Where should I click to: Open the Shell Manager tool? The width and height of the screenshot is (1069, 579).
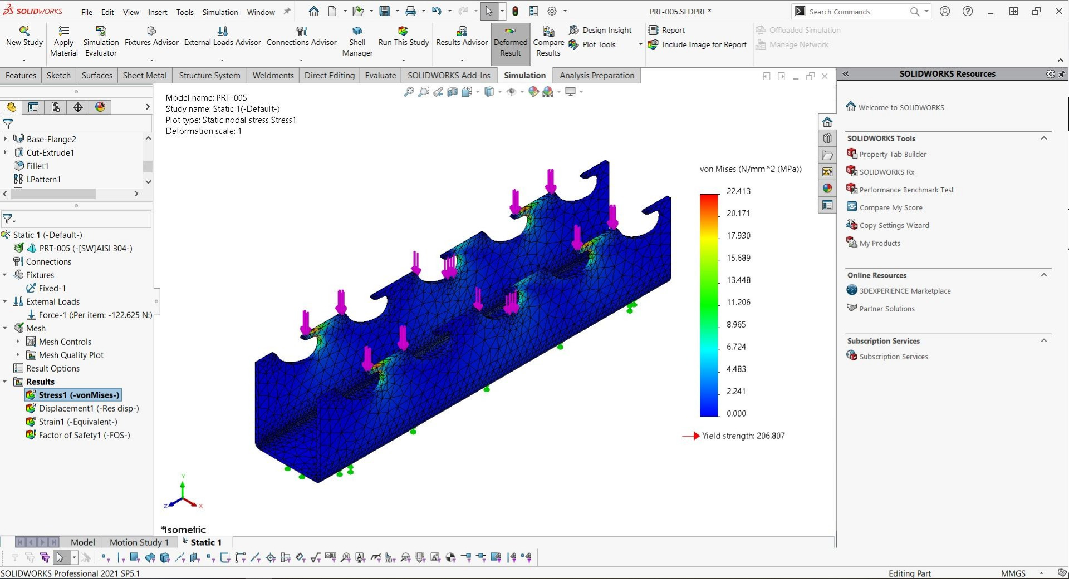357,31
